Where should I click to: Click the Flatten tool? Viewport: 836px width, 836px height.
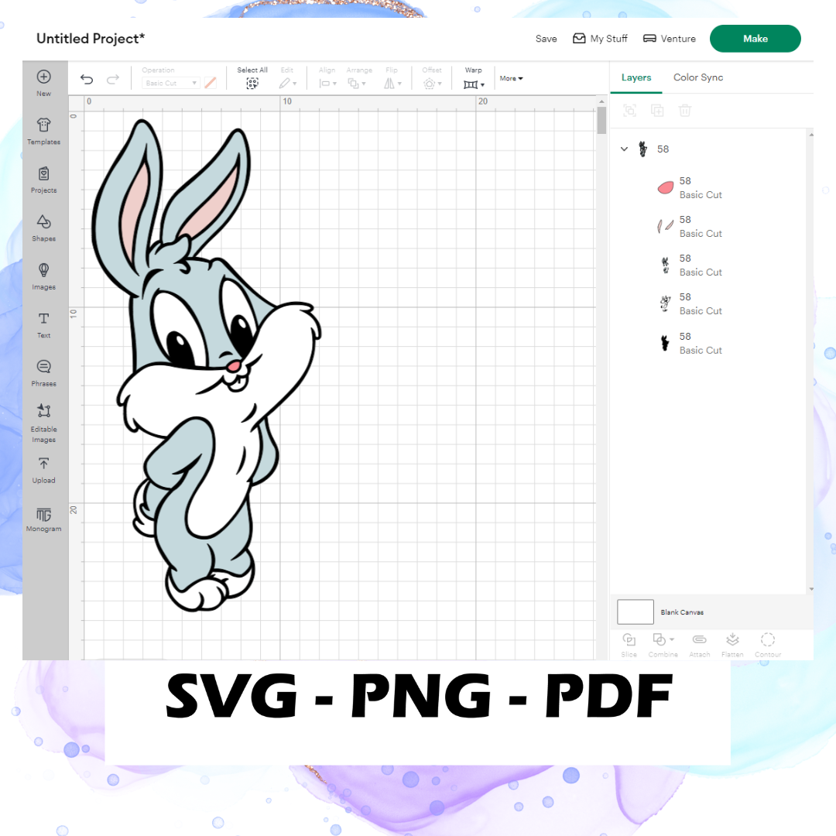pos(732,644)
